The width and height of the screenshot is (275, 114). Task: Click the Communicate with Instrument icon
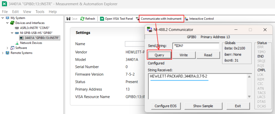[137, 19]
